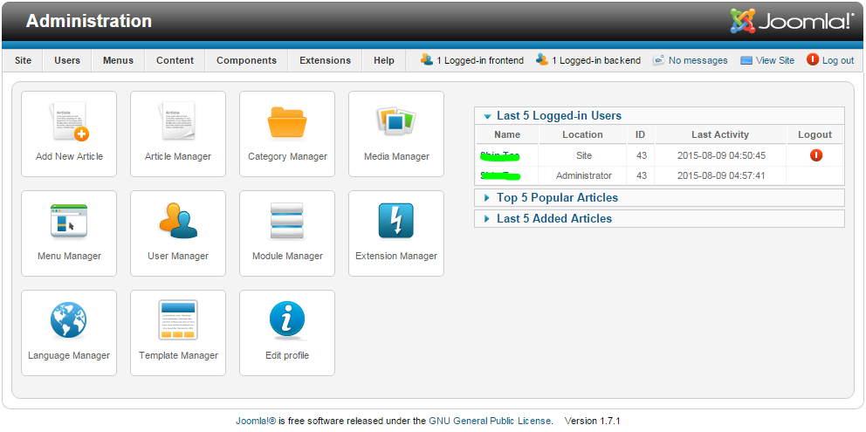Click the messages envelope icon

coord(657,60)
